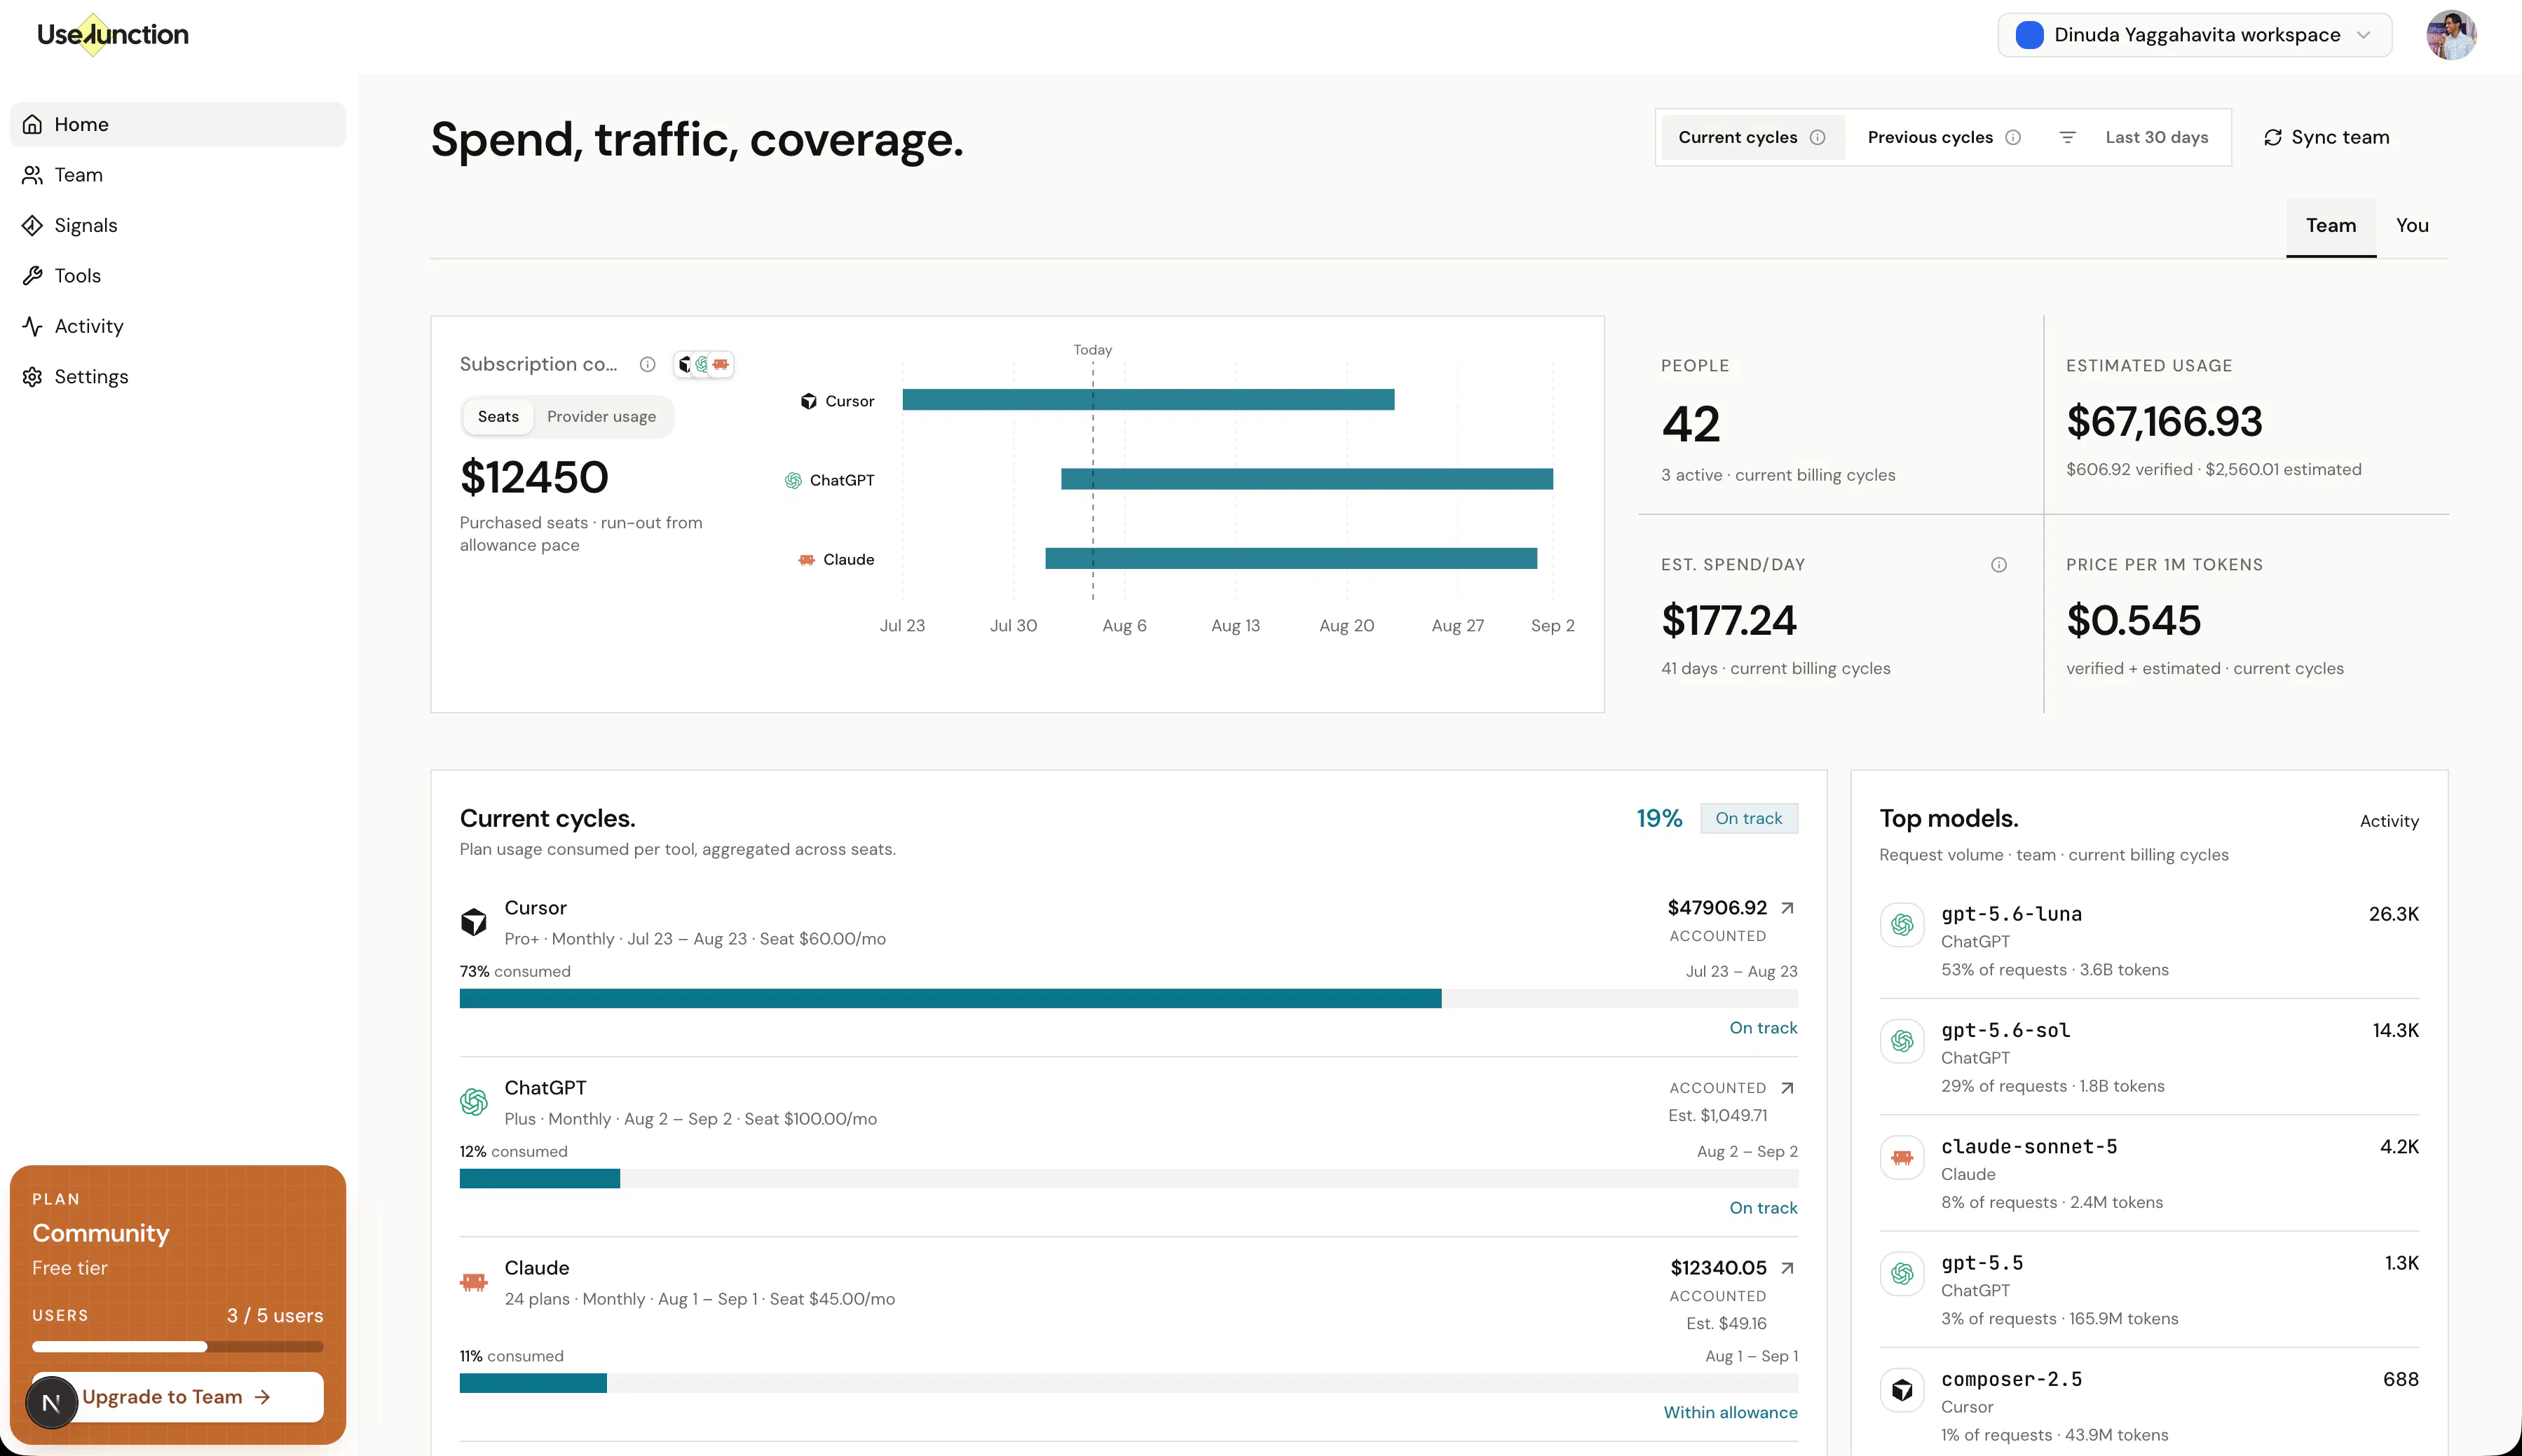Image resolution: width=2522 pixels, height=1456 pixels.
Task: Click the Sync team refresh icon
Action: pyautogui.click(x=2273, y=137)
